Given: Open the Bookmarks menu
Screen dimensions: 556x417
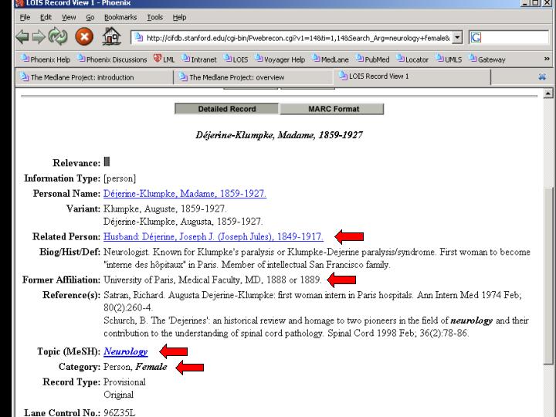Looking at the screenshot, I should click(x=119, y=17).
